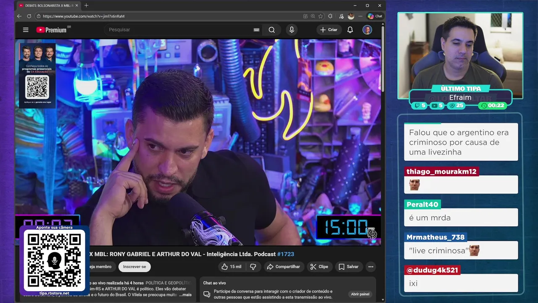Click Abrir painel to open live chat
Image resolution: width=538 pixels, height=303 pixels.
[360, 294]
